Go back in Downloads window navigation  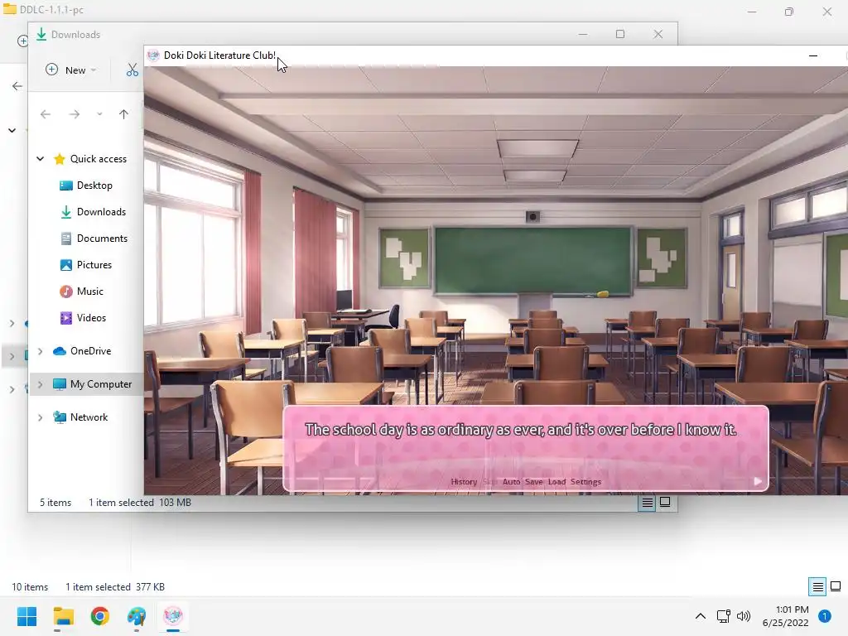[x=46, y=114]
